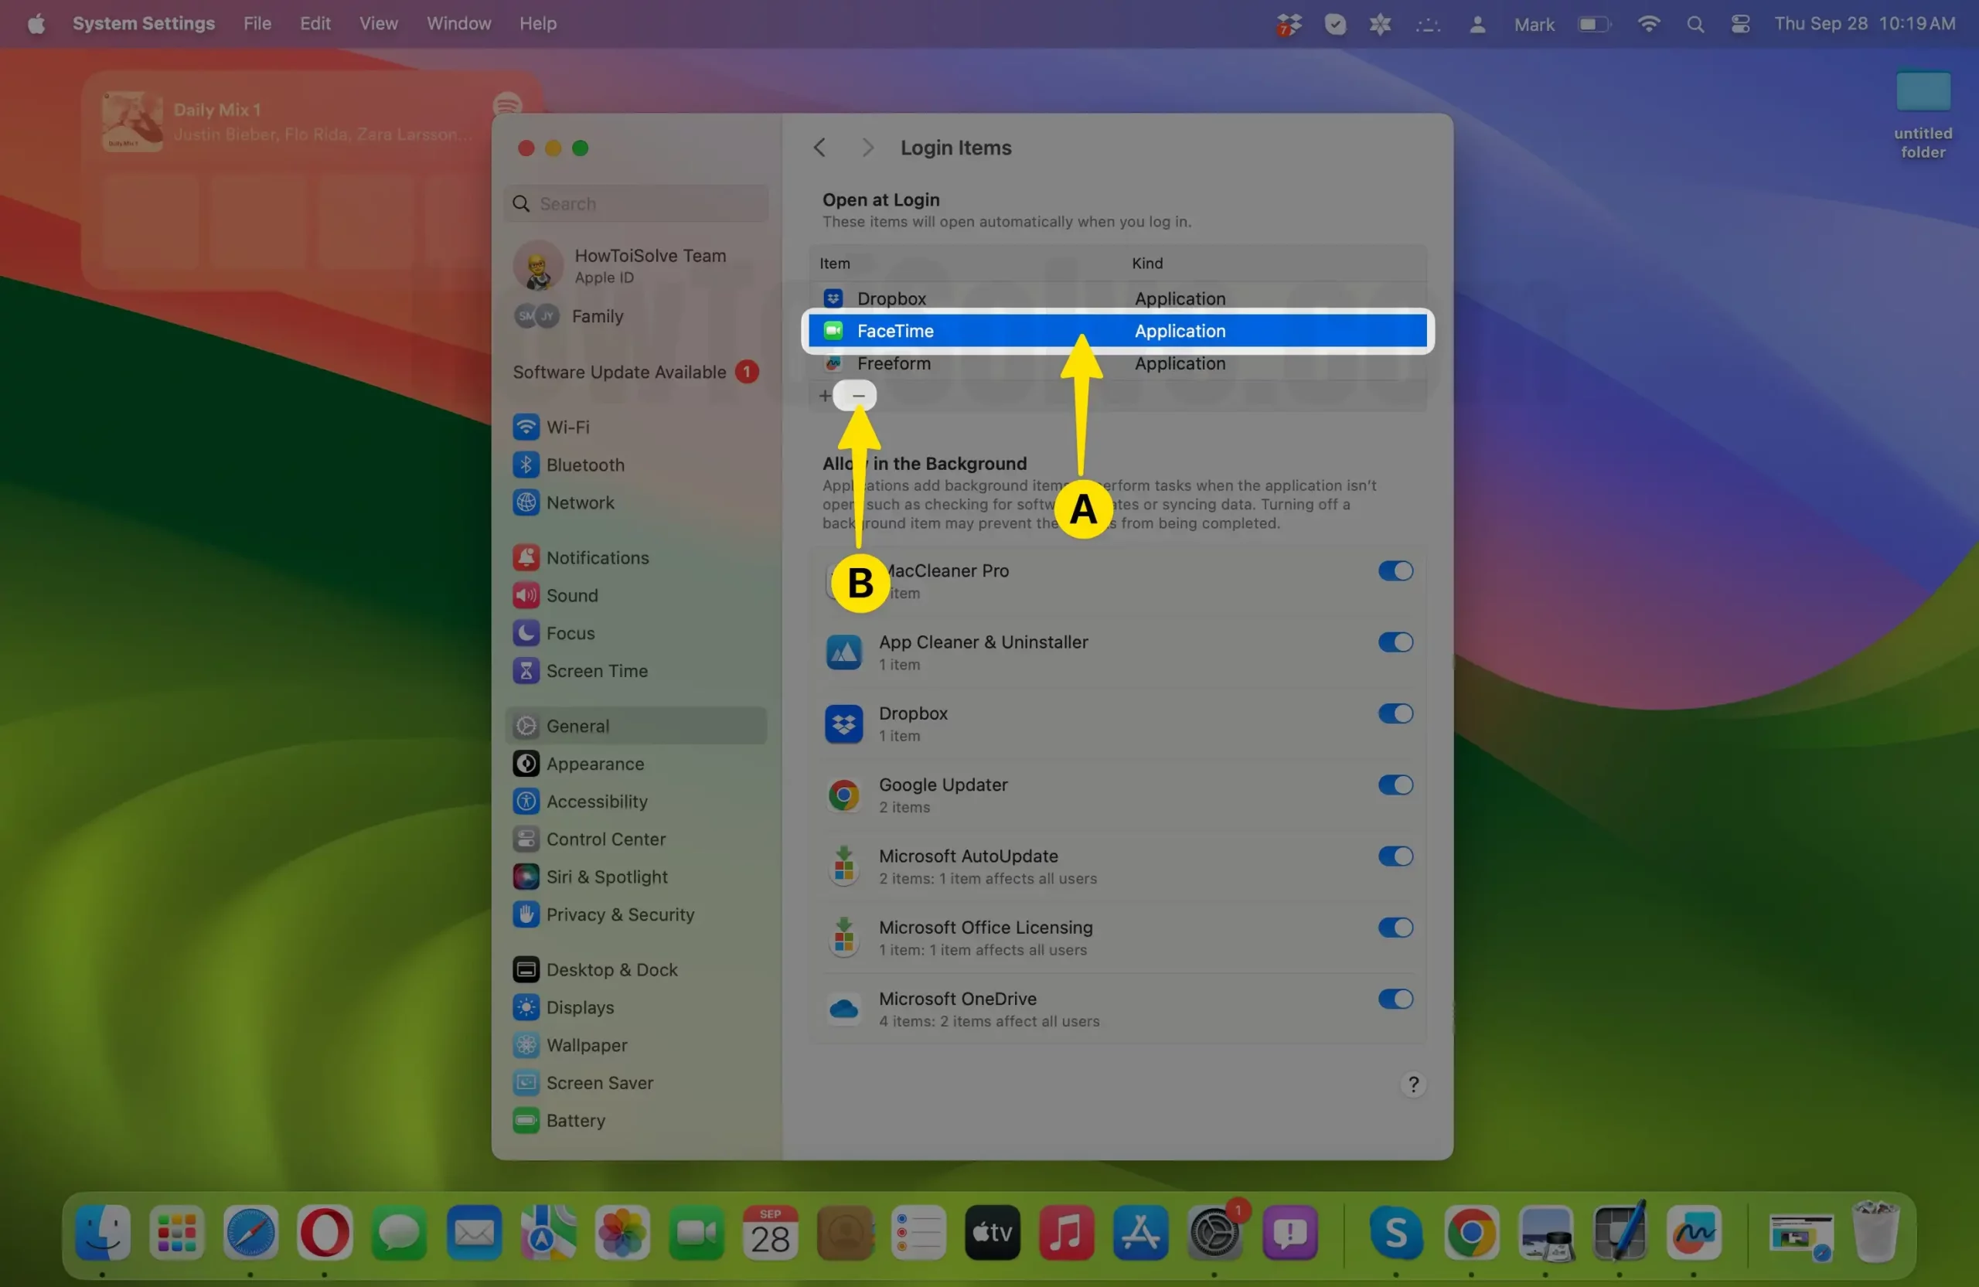Open Displays settings in the sidebar

coord(636,1008)
